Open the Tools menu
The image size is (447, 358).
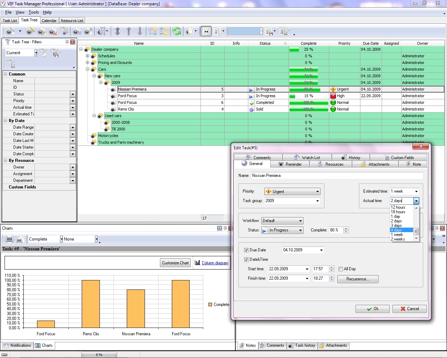coord(34,12)
